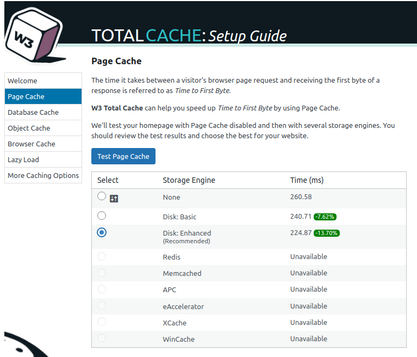The width and height of the screenshot is (417, 357).
Task: Select the Disk: Enhanced radio button
Action: pyautogui.click(x=102, y=232)
